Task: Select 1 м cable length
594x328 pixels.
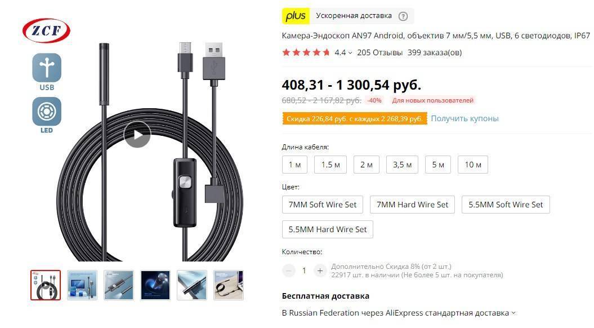Action: (x=294, y=165)
